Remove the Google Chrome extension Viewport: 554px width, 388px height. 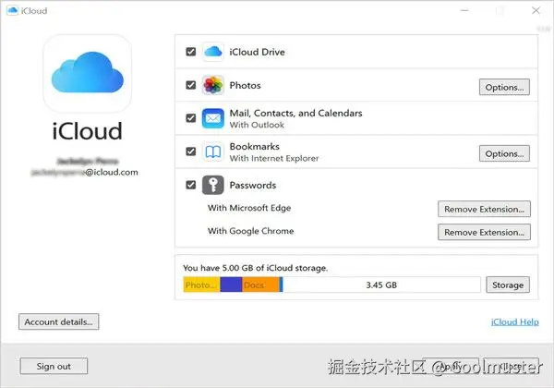coord(484,232)
